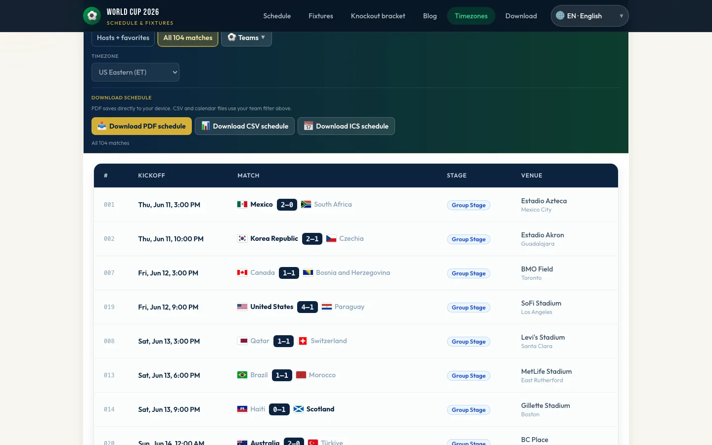Click Estadio Azteca venue name
Image resolution: width=712 pixels, height=445 pixels.
[544, 201]
